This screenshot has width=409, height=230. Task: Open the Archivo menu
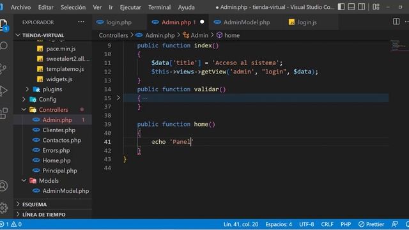coord(20,7)
